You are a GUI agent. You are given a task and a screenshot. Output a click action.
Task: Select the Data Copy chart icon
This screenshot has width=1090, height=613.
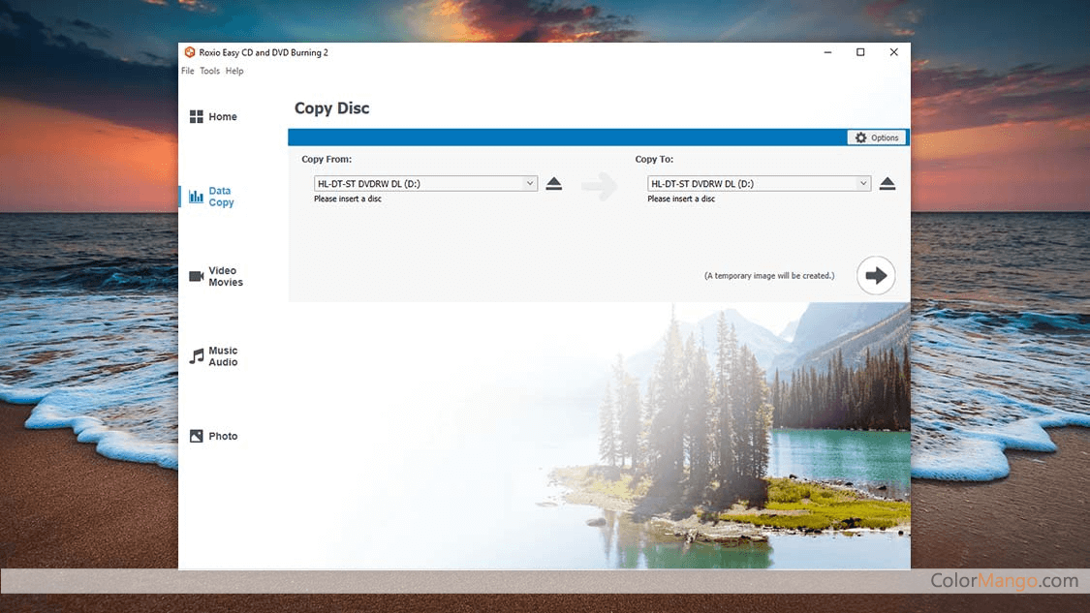coord(196,197)
